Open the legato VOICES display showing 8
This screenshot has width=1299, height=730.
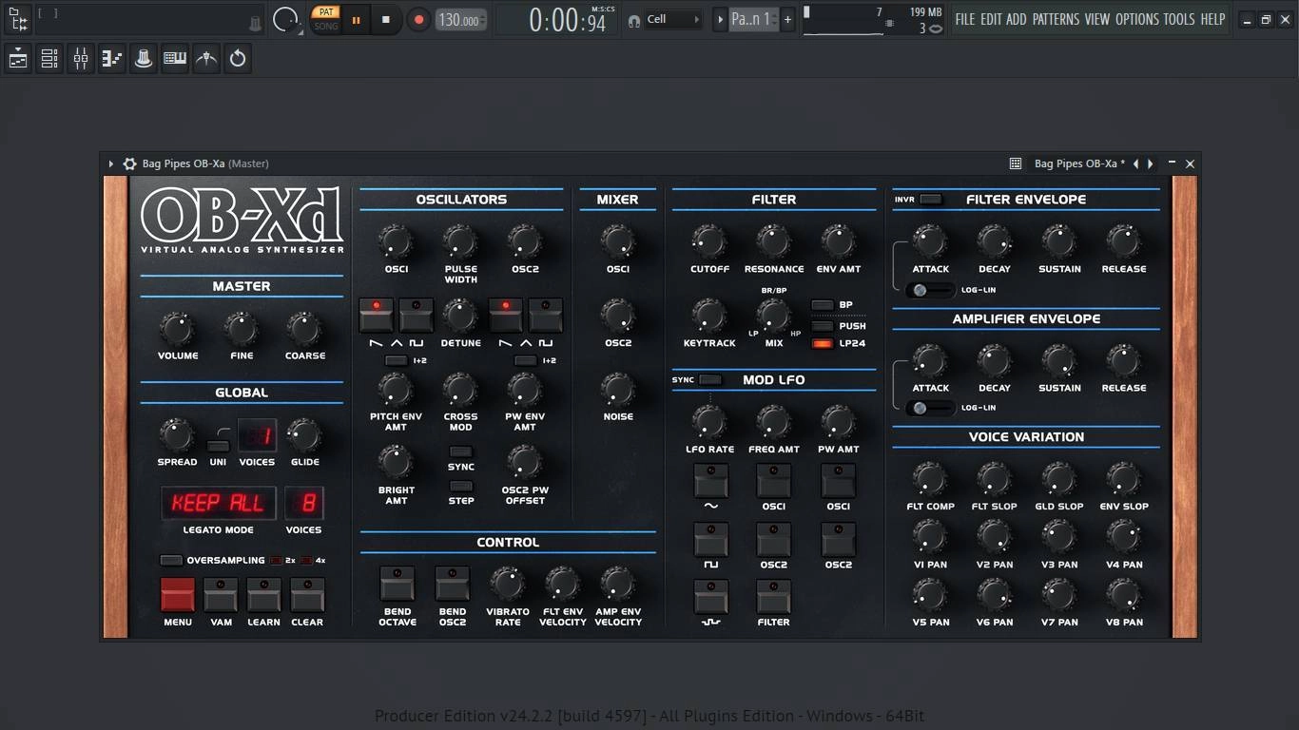click(304, 503)
